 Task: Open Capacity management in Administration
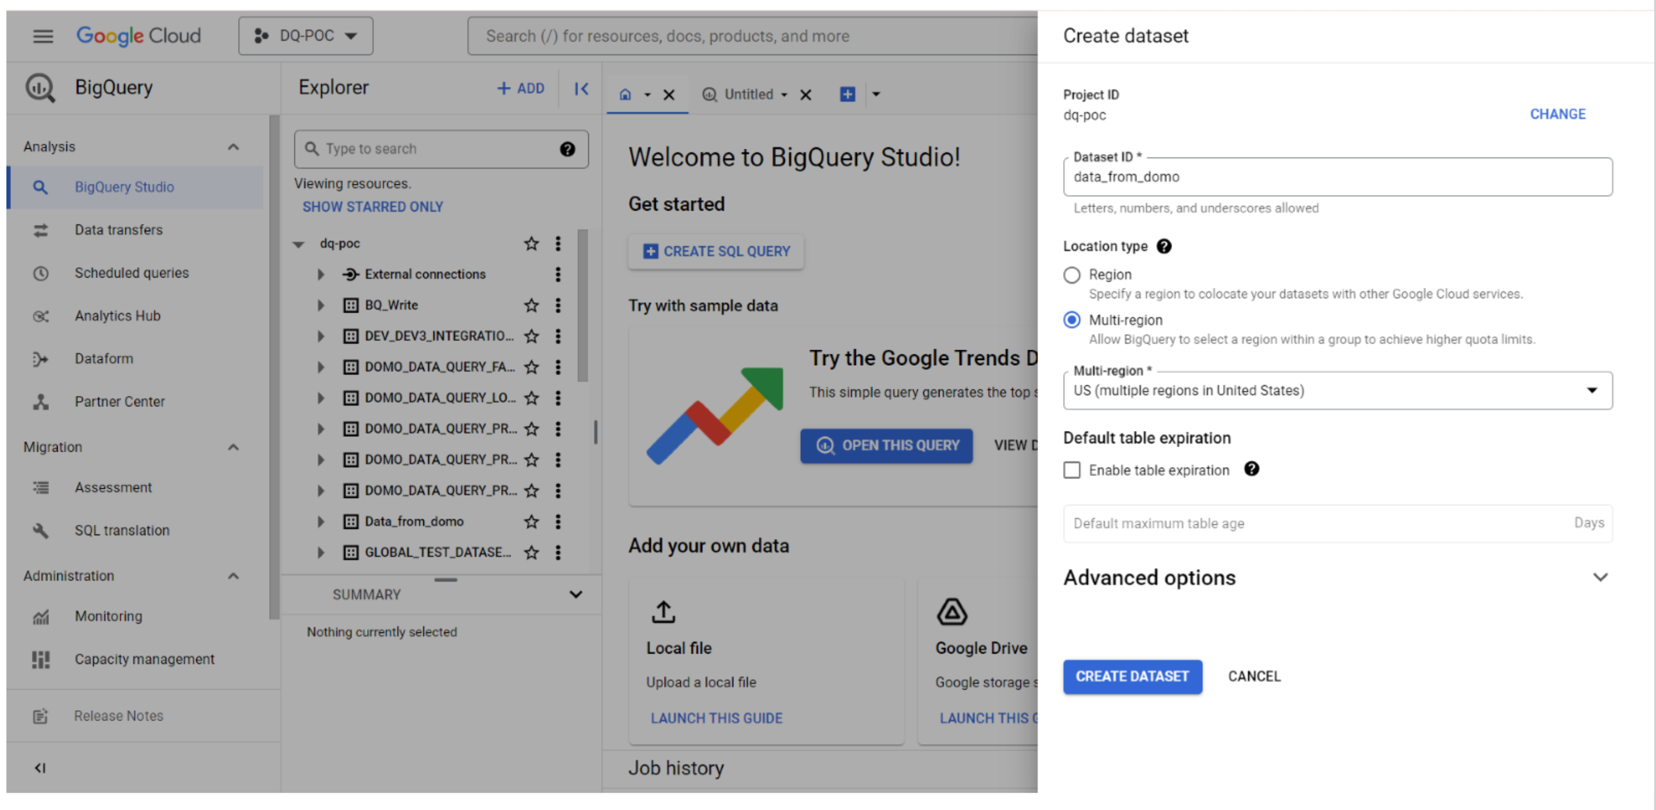(x=144, y=658)
